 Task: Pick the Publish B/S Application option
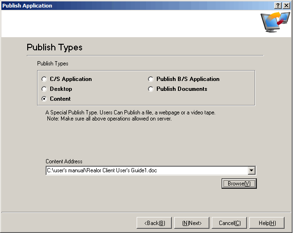pyautogui.click(x=151, y=79)
